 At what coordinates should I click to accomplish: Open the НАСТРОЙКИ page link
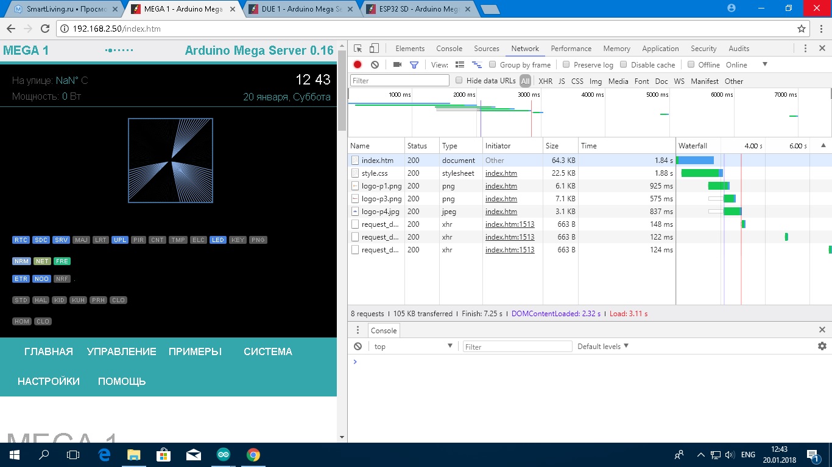point(49,381)
